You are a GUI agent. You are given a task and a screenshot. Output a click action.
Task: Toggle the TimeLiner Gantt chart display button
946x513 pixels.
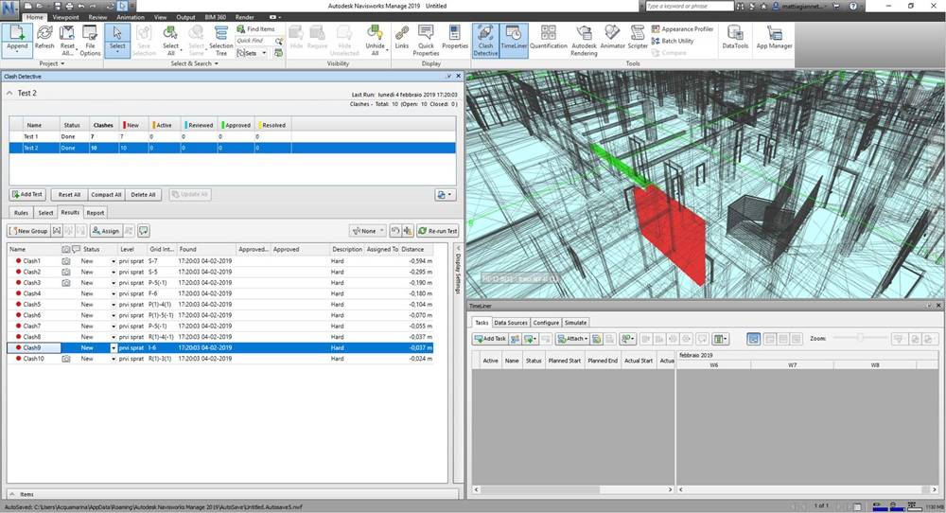coord(754,339)
